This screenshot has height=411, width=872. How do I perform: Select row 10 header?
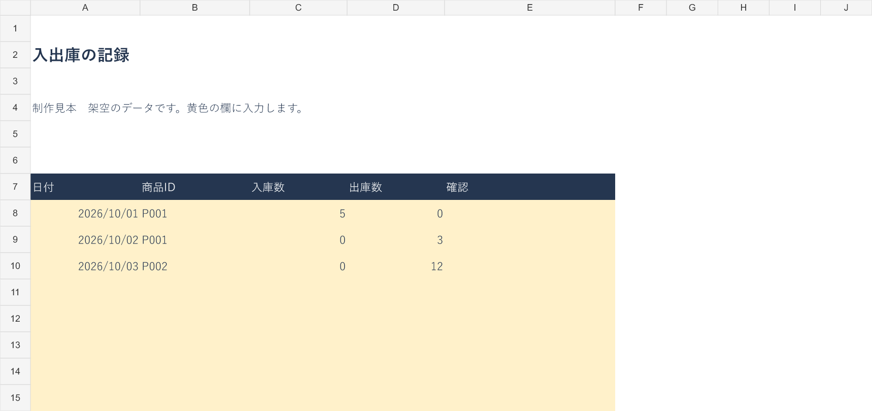[x=15, y=266]
